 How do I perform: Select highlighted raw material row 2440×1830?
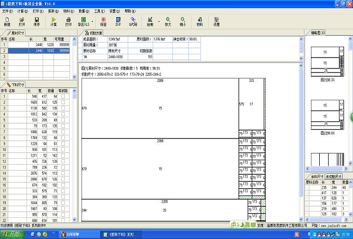35,51
